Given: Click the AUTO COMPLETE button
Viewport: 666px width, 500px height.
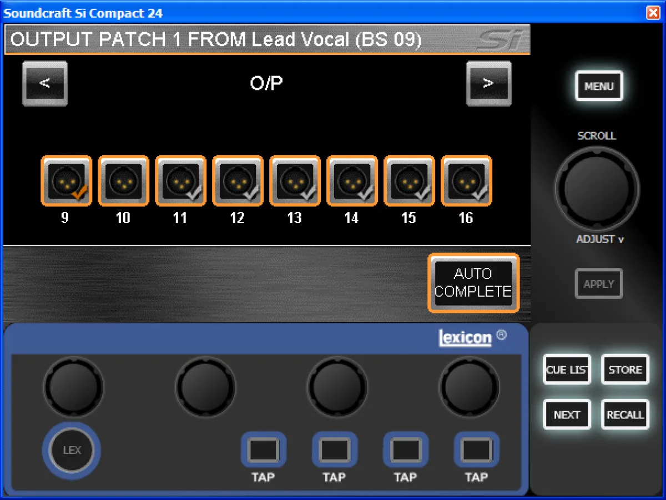Looking at the screenshot, I should click(x=473, y=283).
